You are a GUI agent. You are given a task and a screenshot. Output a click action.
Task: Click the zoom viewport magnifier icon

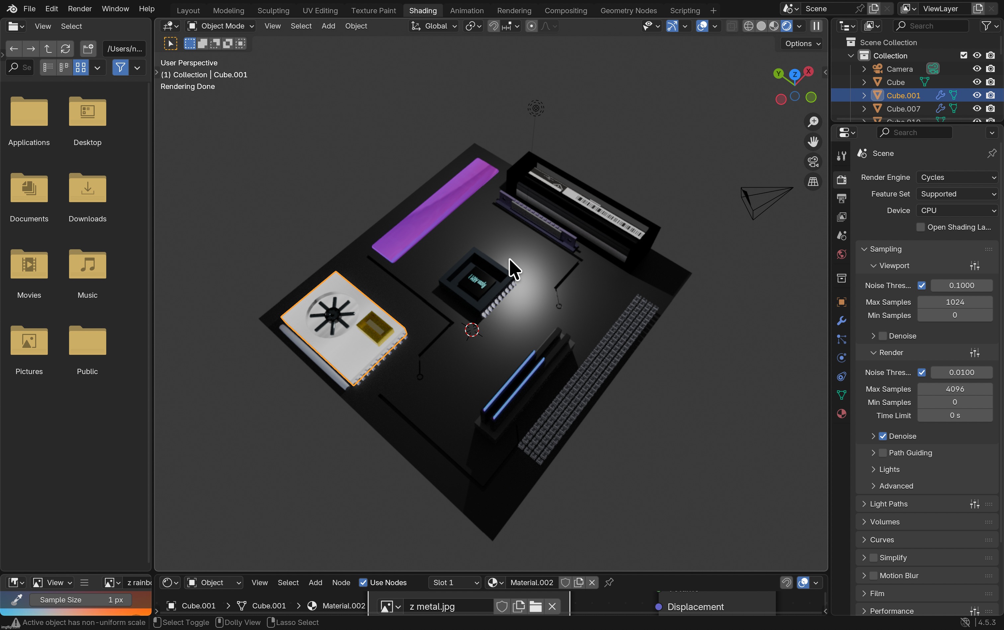(813, 122)
